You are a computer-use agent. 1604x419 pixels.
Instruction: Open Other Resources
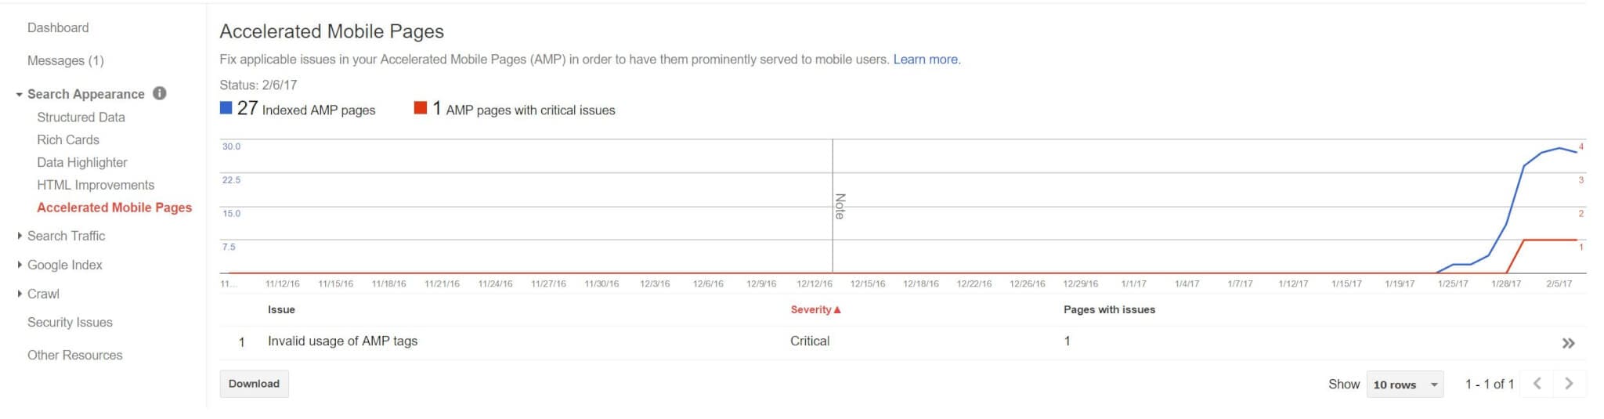pos(75,355)
